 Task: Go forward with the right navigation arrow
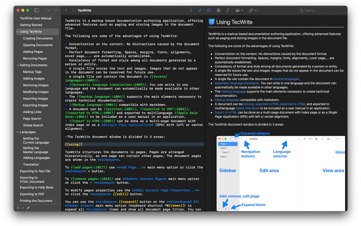coord(73,10)
